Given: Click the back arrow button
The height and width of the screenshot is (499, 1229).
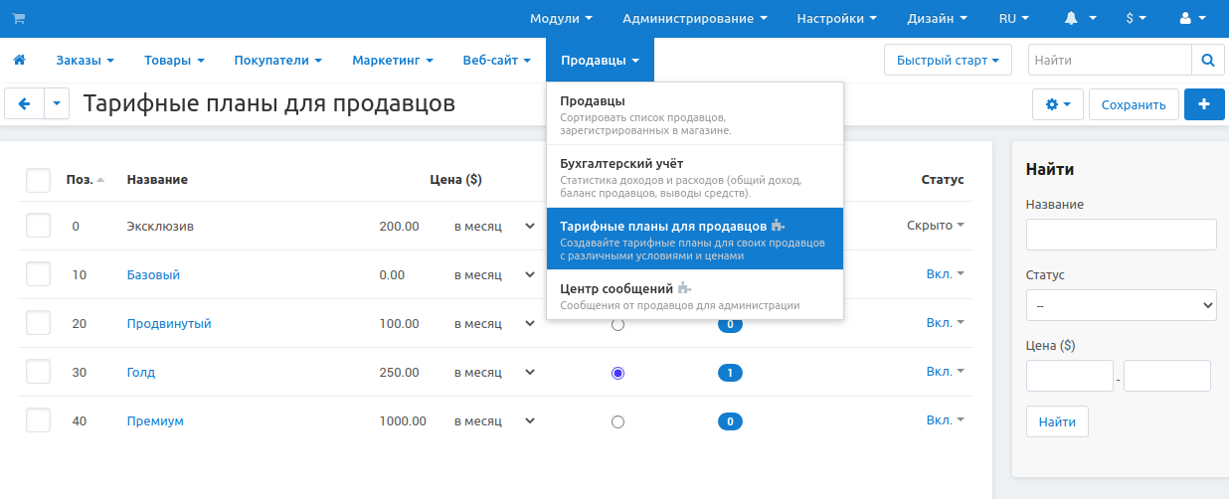Looking at the screenshot, I should (x=25, y=103).
